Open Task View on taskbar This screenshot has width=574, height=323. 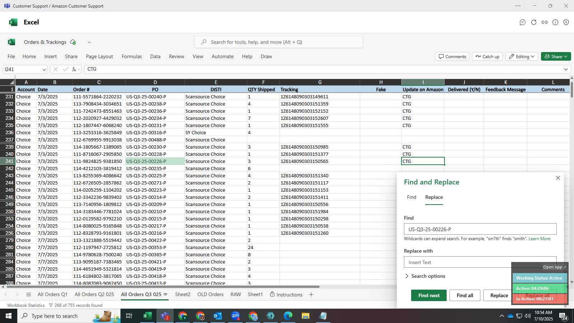click(129, 316)
